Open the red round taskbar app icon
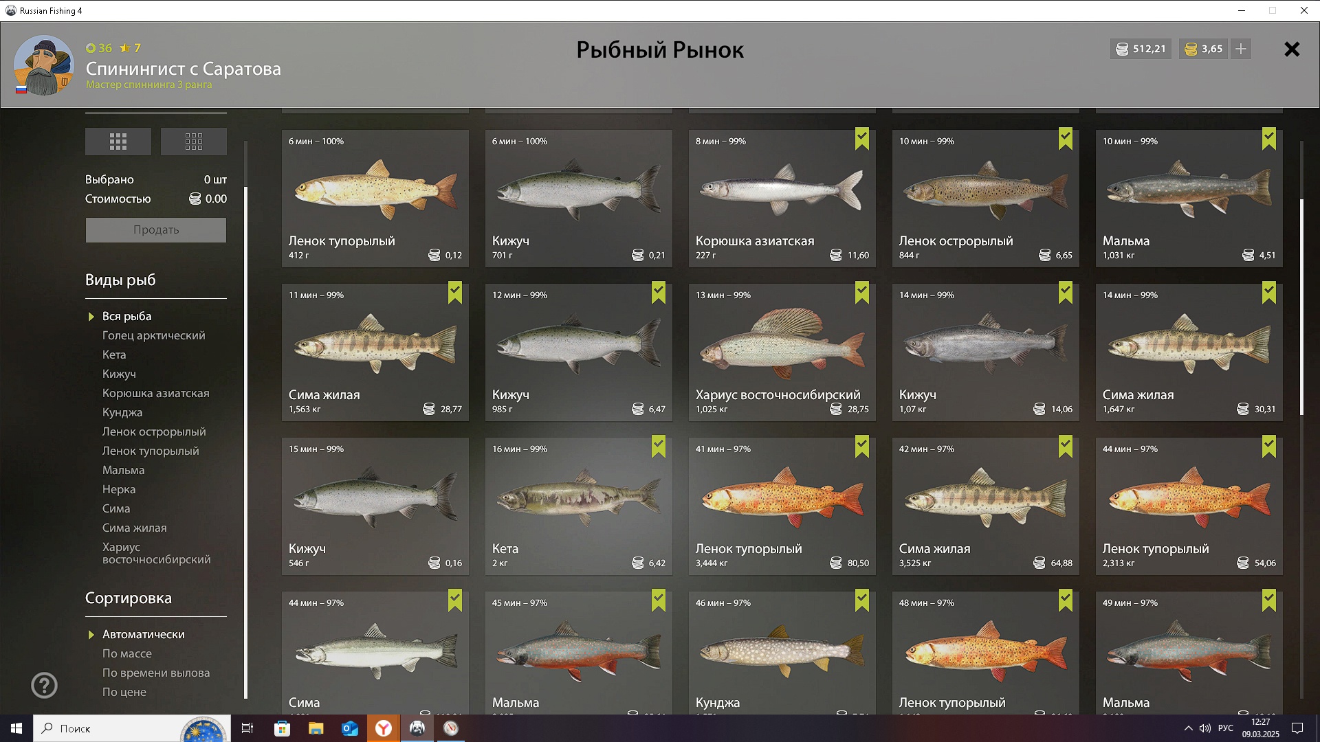Screen dimensions: 1320x742 (450, 728)
